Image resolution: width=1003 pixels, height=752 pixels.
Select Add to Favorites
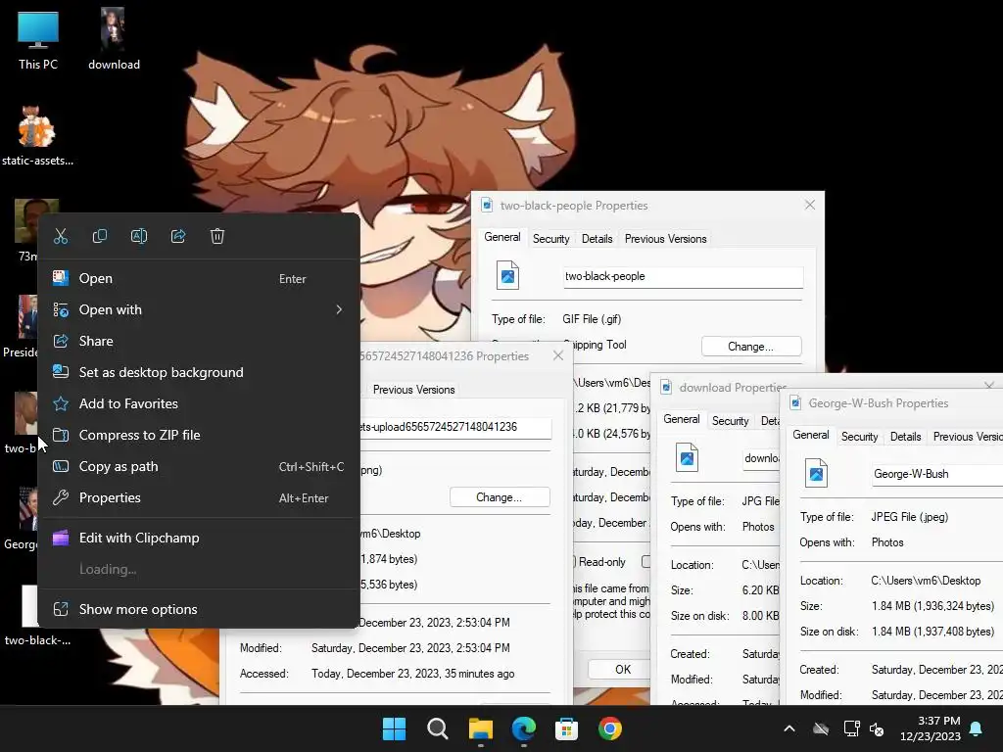point(198,404)
